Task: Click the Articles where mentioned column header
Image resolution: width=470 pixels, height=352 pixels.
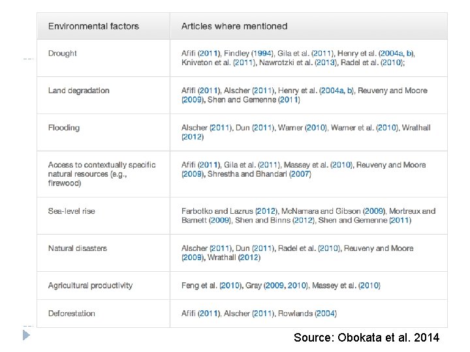Action: 234,26
